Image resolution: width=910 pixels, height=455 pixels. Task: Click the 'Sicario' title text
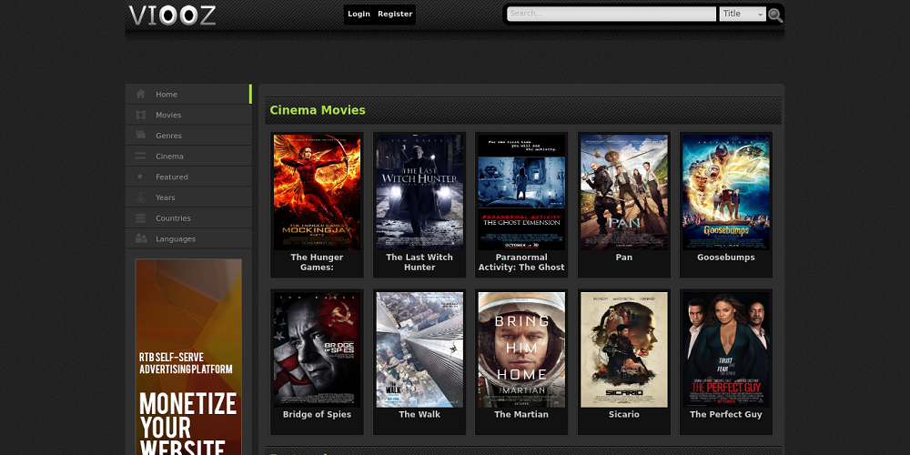(624, 414)
